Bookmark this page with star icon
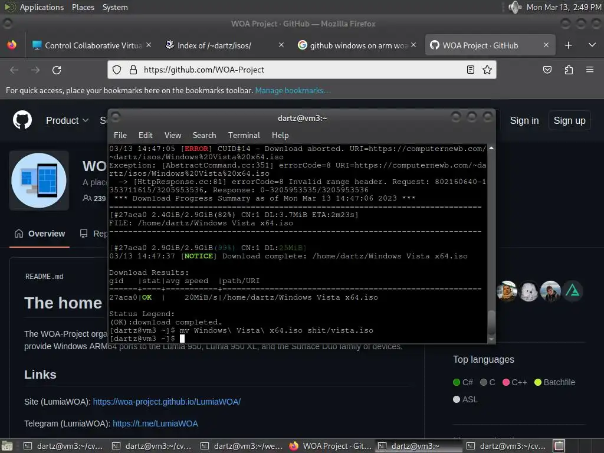Viewport: 604px width, 453px height. (x=487, y=70)
